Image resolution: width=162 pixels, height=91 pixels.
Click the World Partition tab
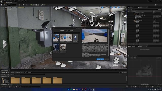tap(132, 56)
